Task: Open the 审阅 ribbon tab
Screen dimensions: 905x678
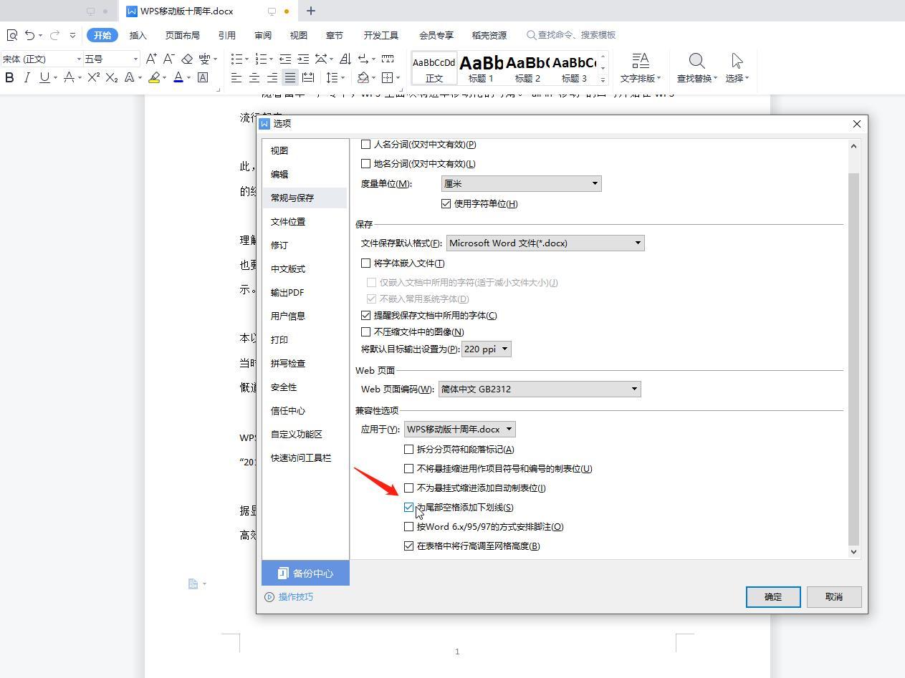Action: [263, 35]
